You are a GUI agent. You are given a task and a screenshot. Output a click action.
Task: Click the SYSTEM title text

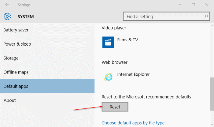pos(26,16)
